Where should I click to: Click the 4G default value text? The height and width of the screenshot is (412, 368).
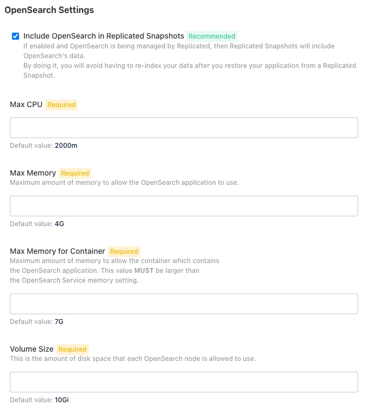click(x=59, y=224)
